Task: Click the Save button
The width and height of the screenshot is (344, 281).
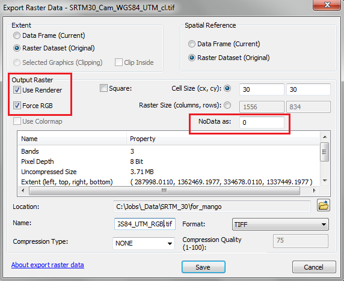Action: tap(203, 267)
